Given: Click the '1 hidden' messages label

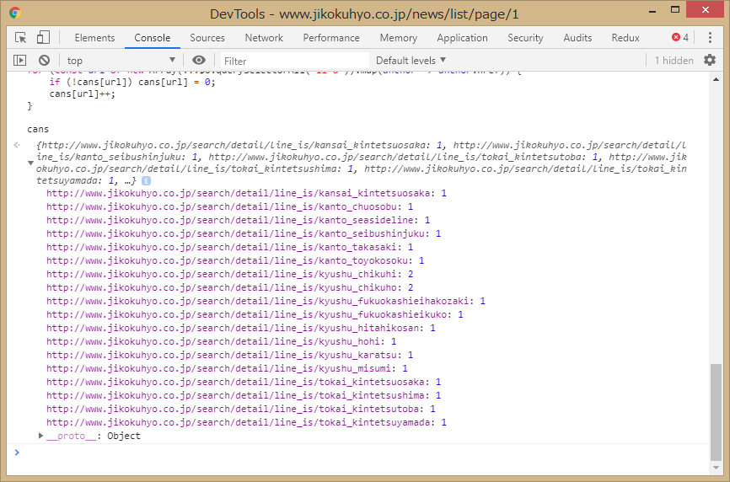Looking at the screenshot, I should click(674, 61).
